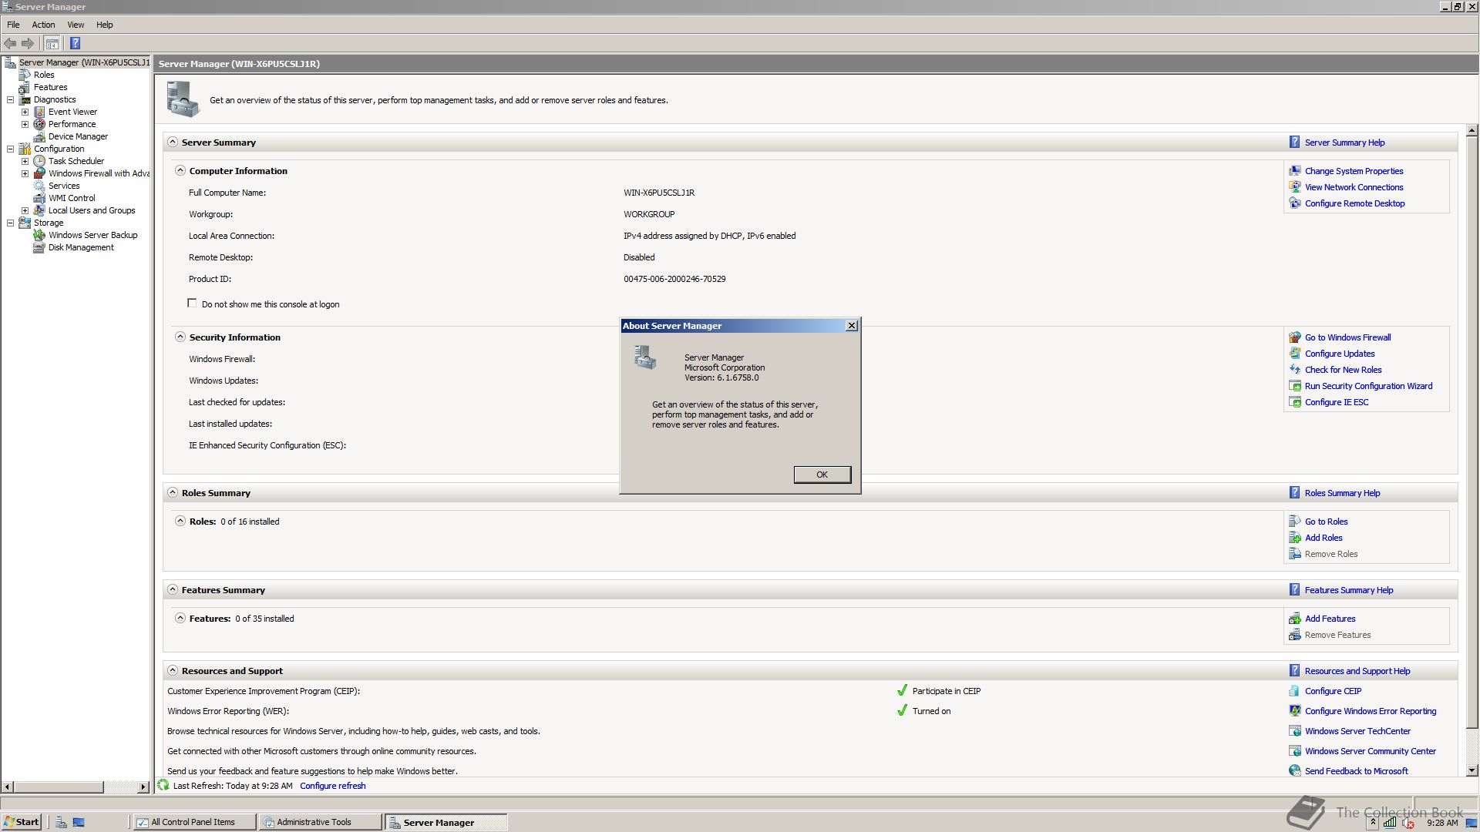Select Device Manager in sidebar
The height and width of the screenshot is (832, 1480).
[x=78, y=136]
